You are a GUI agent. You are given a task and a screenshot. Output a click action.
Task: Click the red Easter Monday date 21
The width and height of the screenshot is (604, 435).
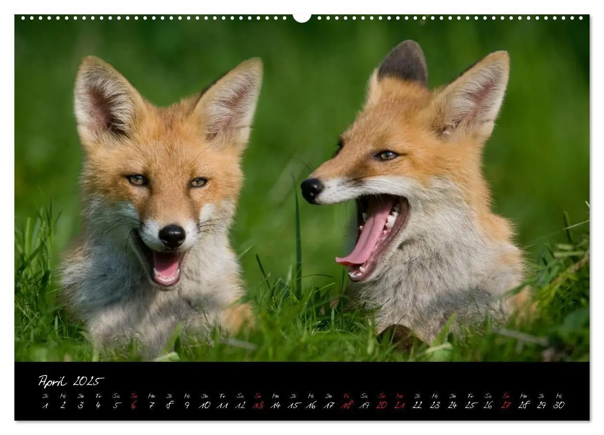tap(400, 405)
